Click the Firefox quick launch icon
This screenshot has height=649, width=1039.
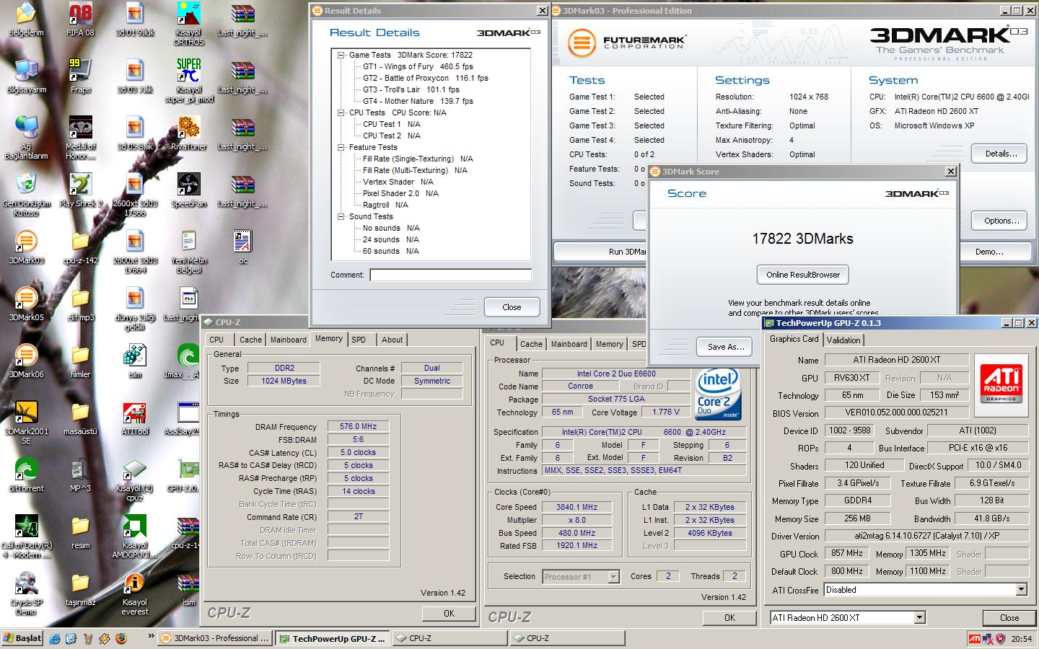[120, 638]
